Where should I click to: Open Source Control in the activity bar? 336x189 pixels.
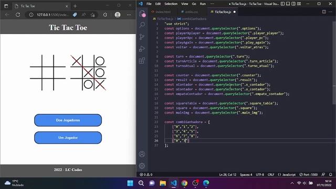(x=142, y=37)
